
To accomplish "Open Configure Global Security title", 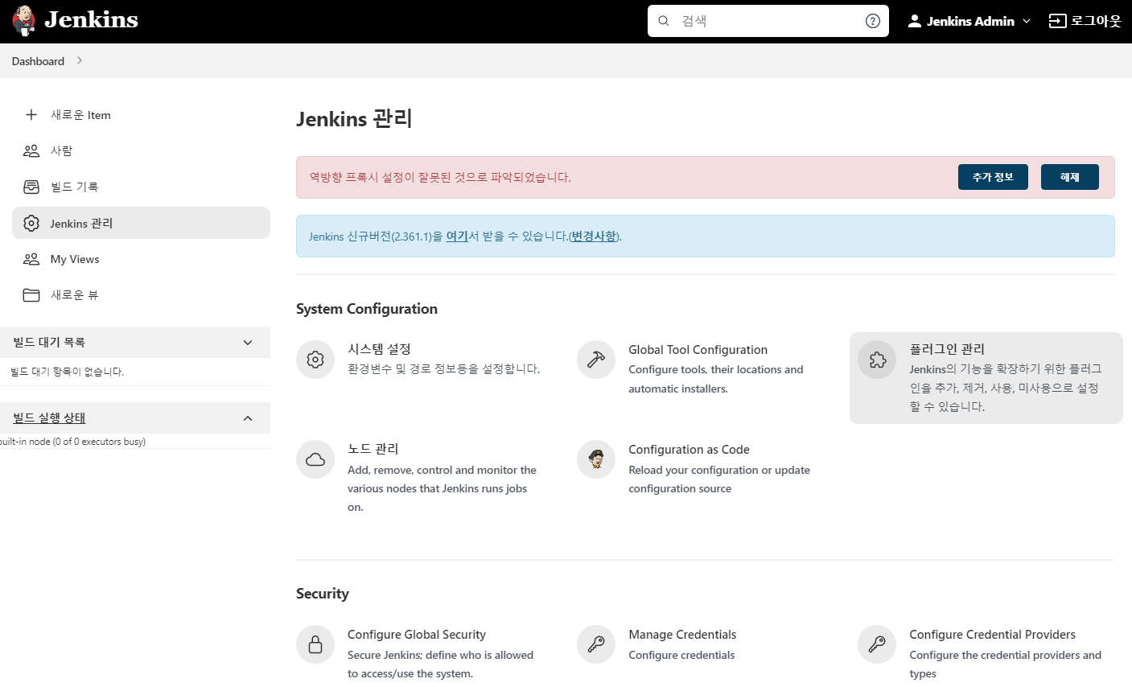I will point(417,635).
